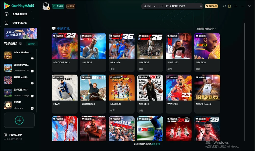
Task: Click PC icon beside 谁是谁 who's who entry
Action: click(32, 109)
